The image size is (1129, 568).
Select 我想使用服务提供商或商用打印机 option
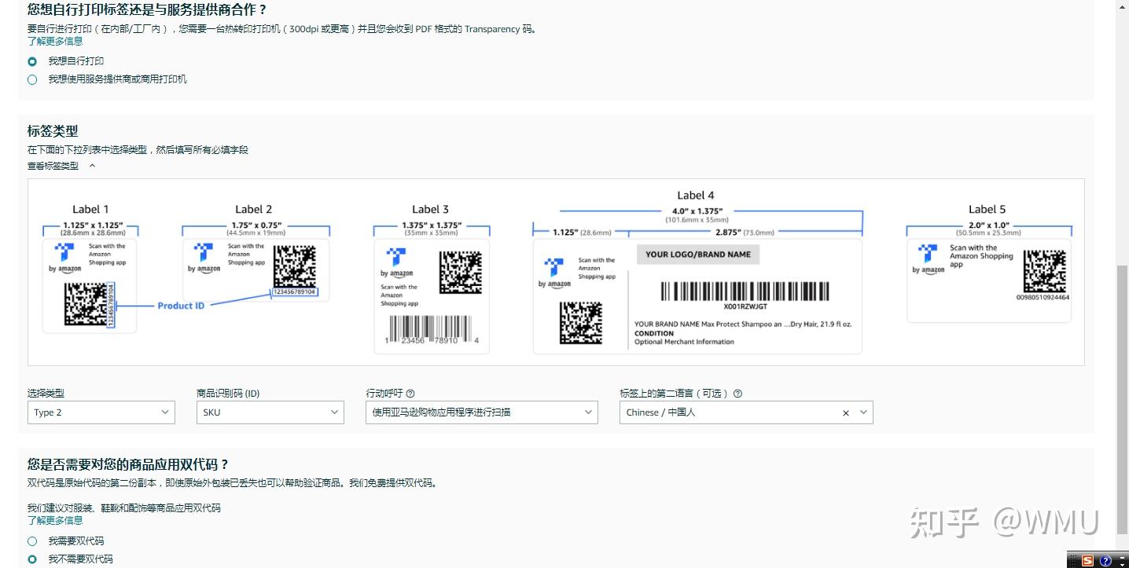(x=31, y=79)
